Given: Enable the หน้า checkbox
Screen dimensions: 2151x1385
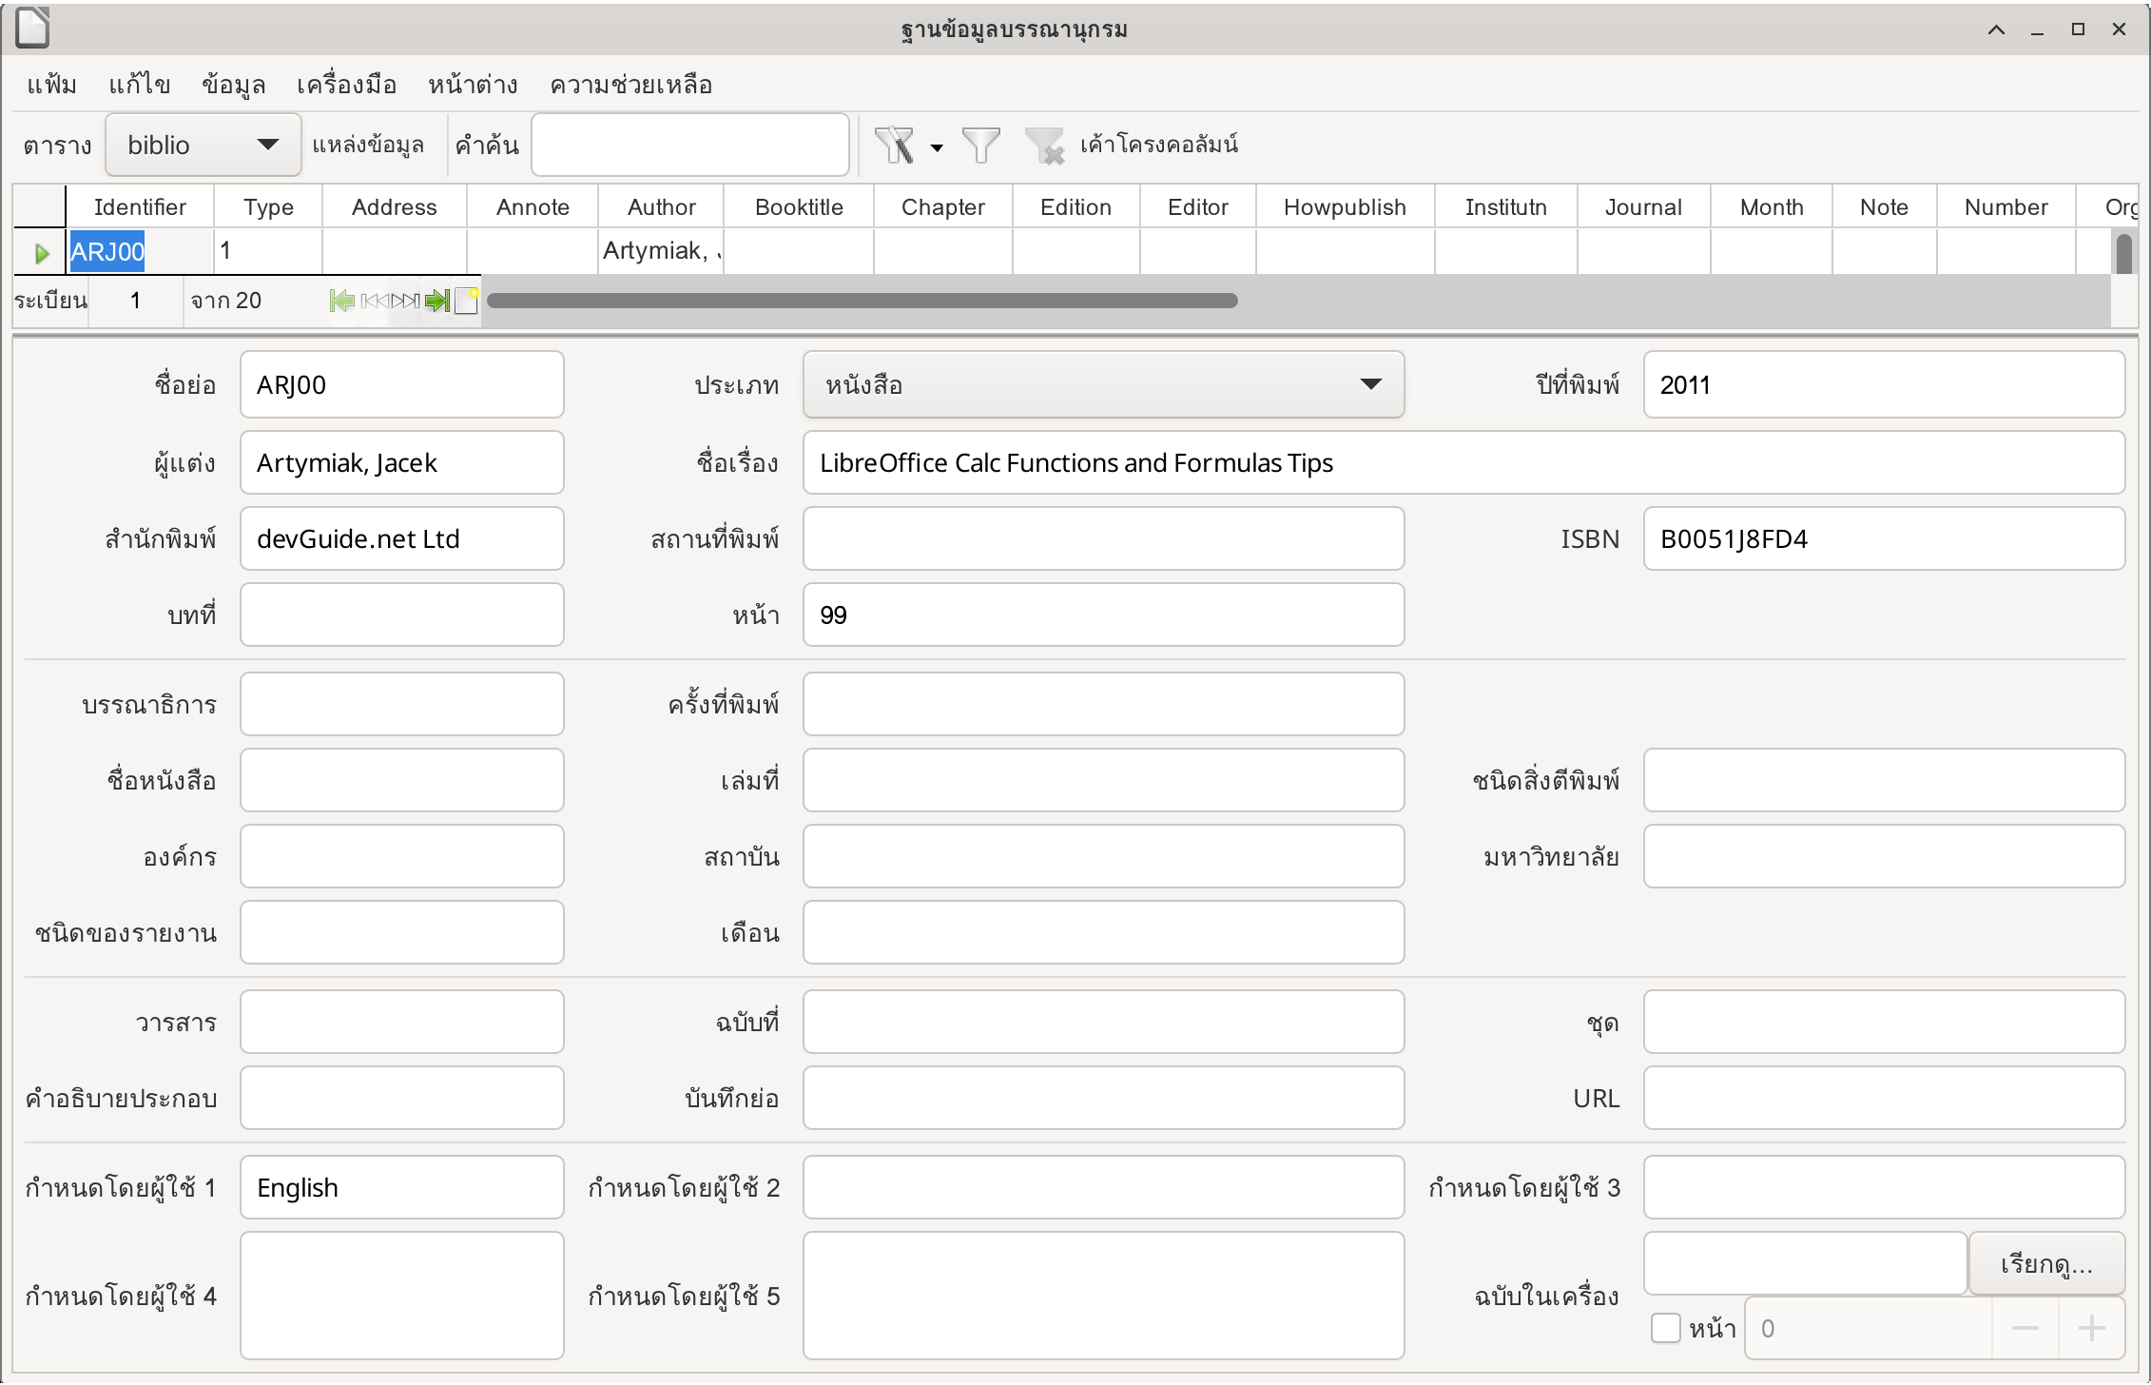Looking at the screenshot, I should (1665, 1328).
